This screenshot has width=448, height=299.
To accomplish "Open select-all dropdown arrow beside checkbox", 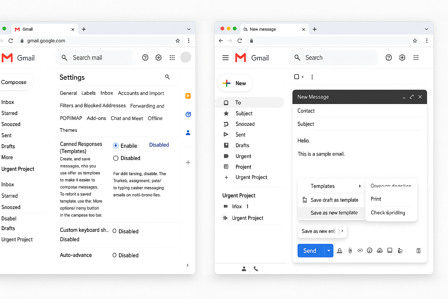I will pos(302,77).
